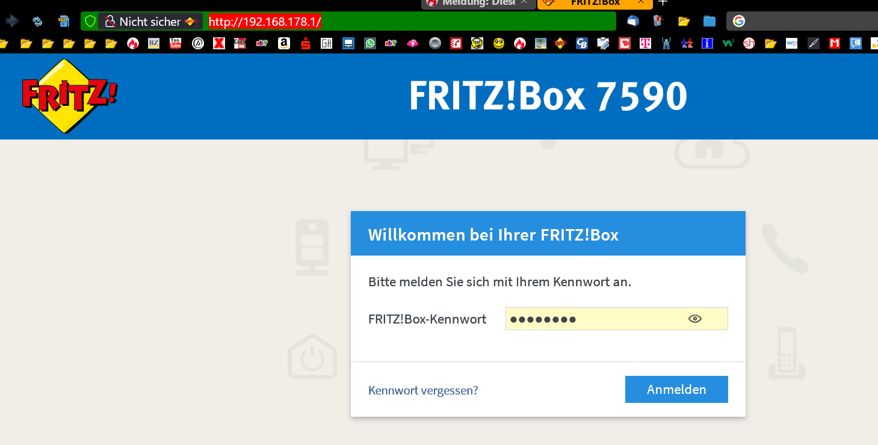Screen dimensions: 878x445
Task: Open the blue info i bookmark
Action: 707,43
